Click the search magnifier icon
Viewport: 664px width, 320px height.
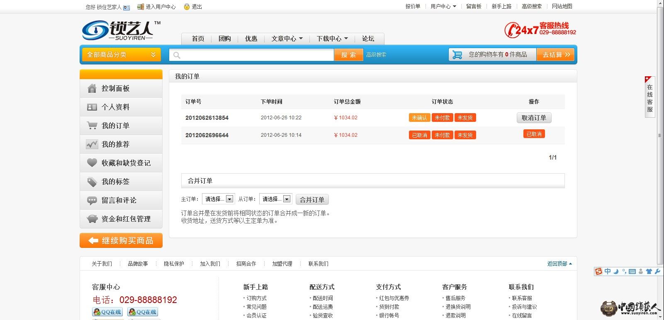click(x=177, y=55)
